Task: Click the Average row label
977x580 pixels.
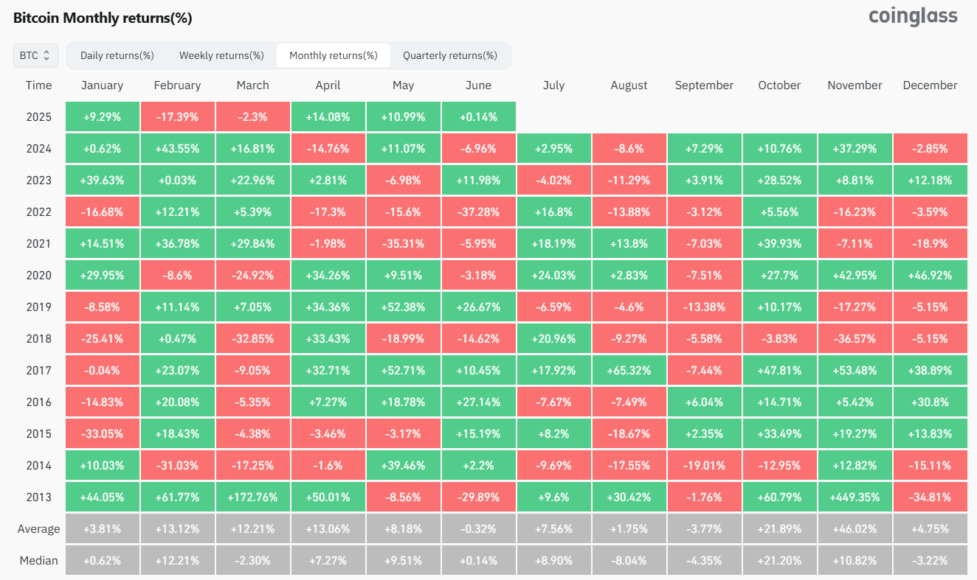Action: (x=38, y=529)
